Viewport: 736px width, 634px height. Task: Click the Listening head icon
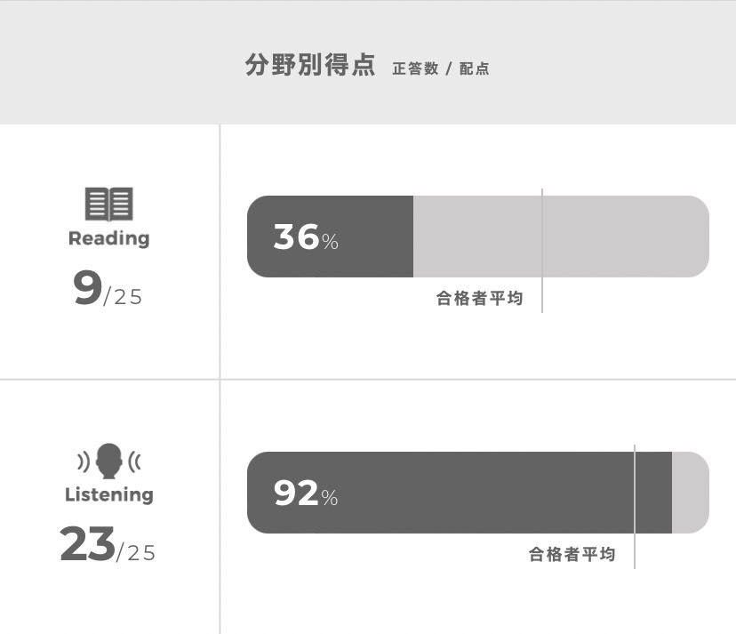[x=109, y=461]
